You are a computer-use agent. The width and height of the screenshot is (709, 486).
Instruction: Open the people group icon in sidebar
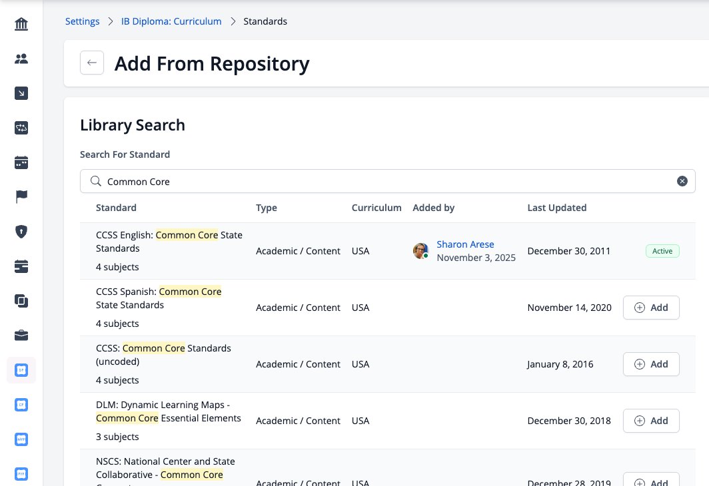click(x=21, y=59)
